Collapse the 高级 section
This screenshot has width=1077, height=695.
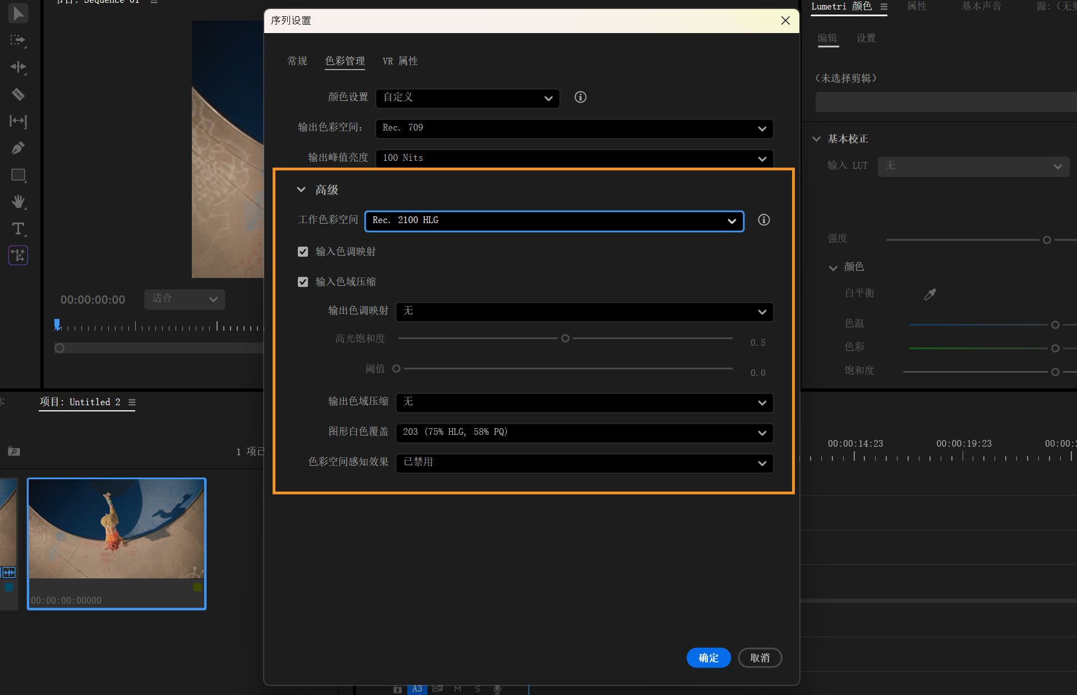point(301,189)
